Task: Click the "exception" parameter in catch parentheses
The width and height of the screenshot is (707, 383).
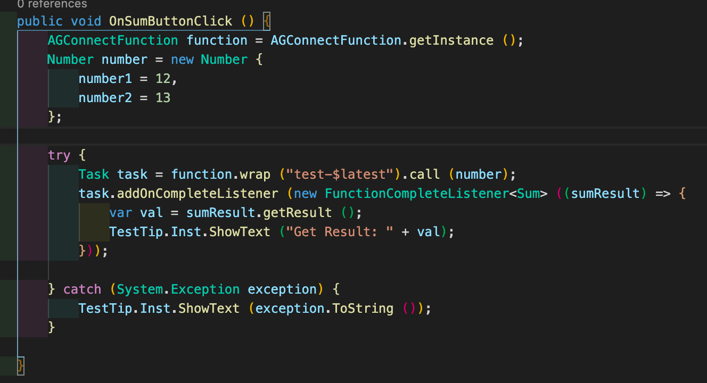Action: (282, 289)
